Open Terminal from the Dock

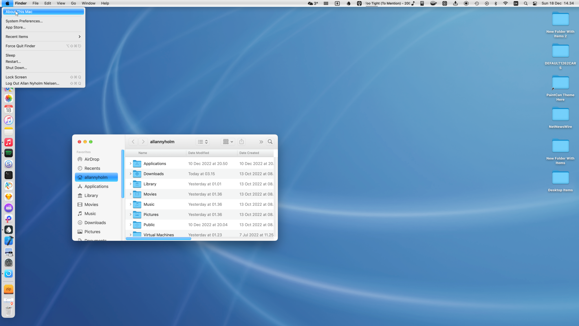(x=9, y=175)
